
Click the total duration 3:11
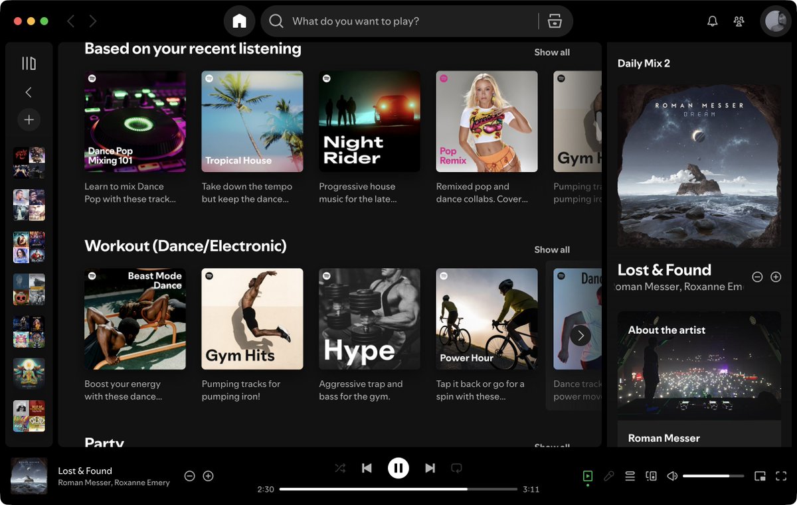point(531,489)
